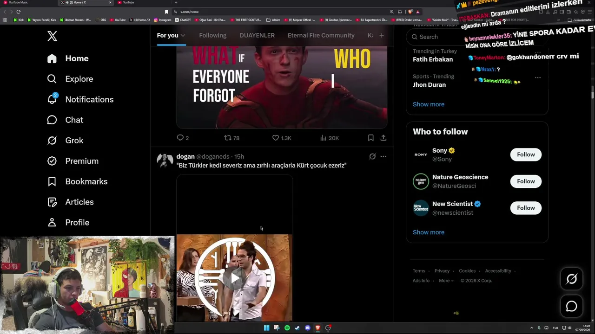595x334 pixels.
Task: Open Notifications in the sidebar
Action: (x=80, y=99)
